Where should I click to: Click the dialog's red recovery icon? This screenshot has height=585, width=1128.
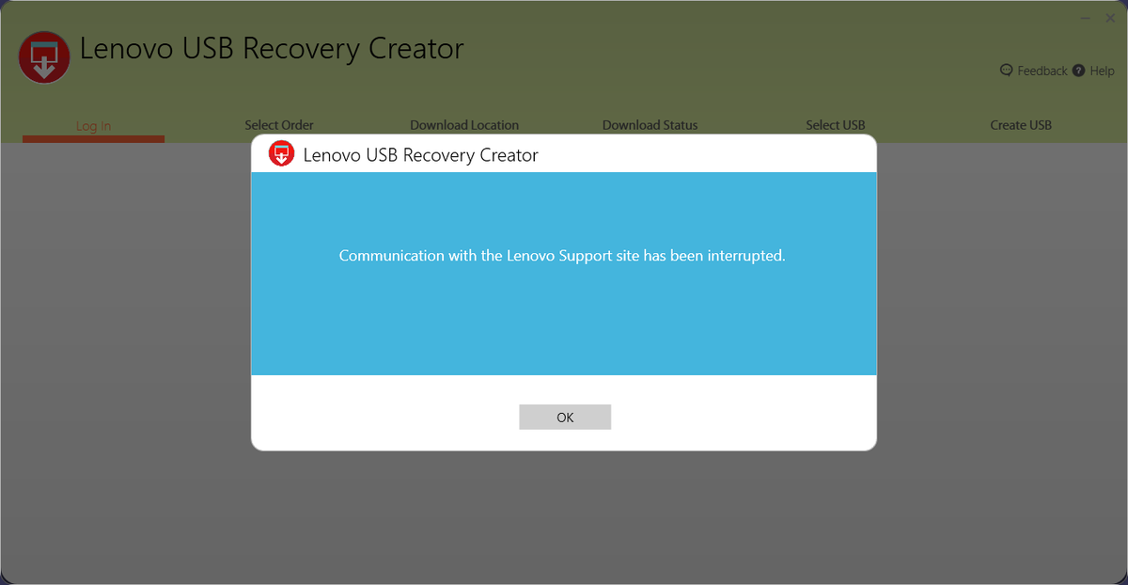pos(282,153)
